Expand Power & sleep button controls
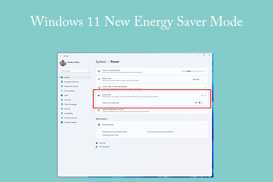This screenshot has width=273, height=182. click(x=206, y=110)
